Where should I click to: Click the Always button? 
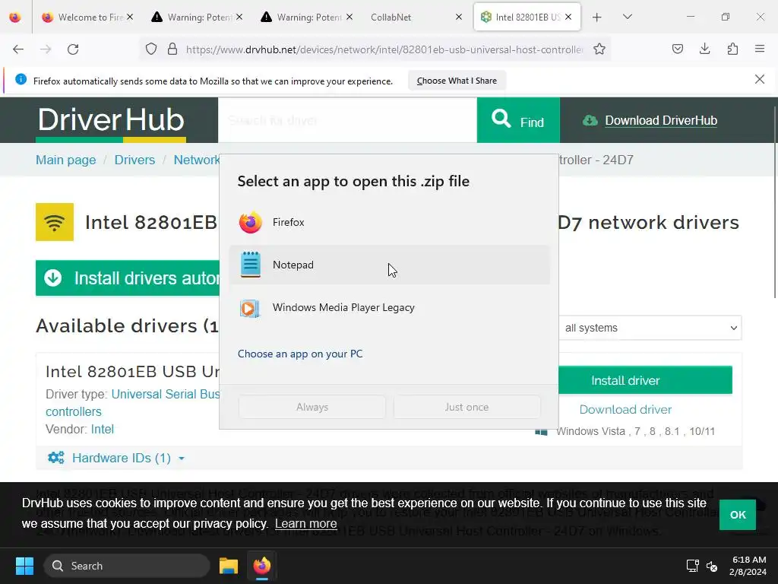pos(312,407)
